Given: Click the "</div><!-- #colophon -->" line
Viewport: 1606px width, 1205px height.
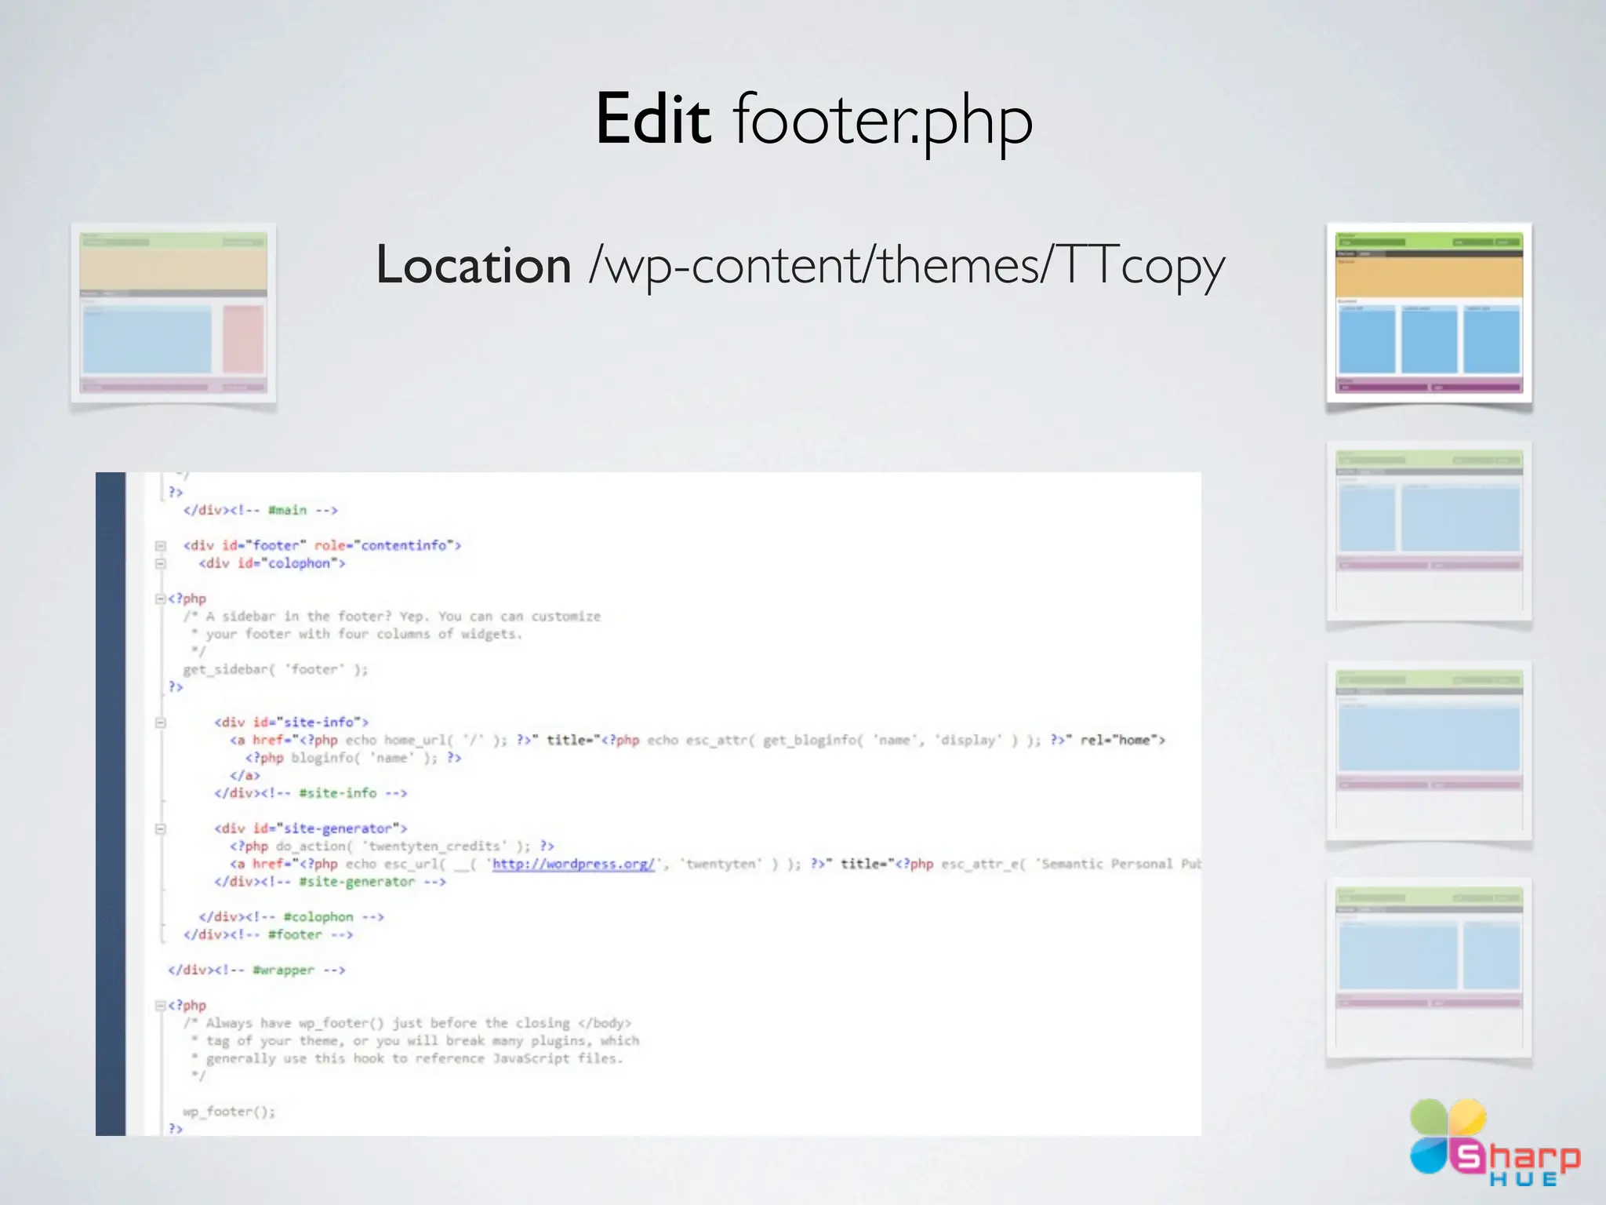Looking at the screenshot, I should (292, 917).
